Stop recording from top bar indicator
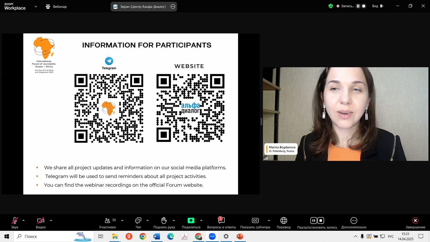430x242 pixels. [x=363, y=6]
